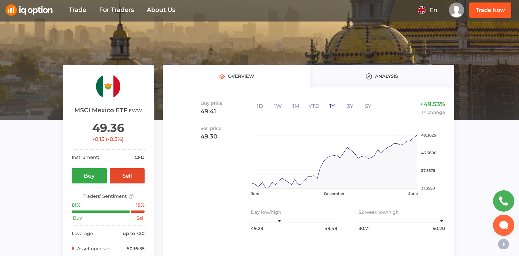Select the 1D chart range
Screen dimensions: 519x256
tap(260, 106)
